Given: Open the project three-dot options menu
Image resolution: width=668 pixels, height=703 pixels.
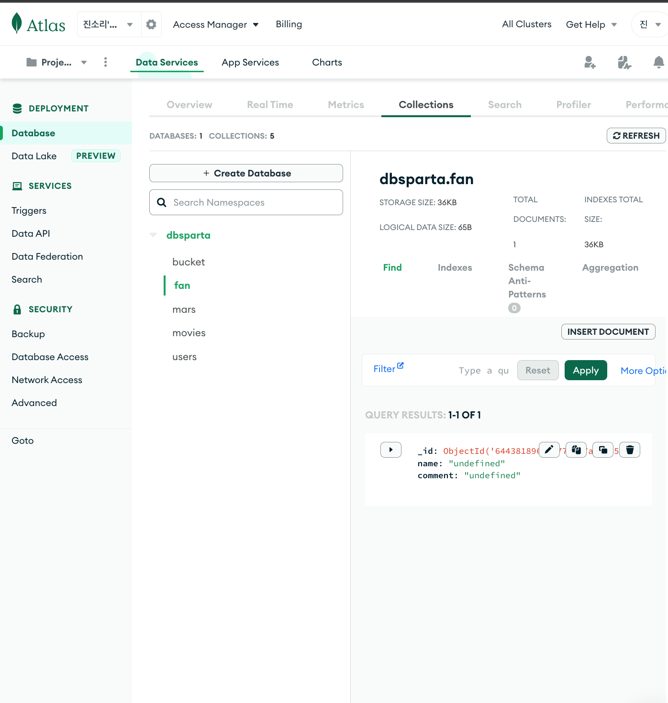Looking at the screenshot, I should (x=106, y=62).
